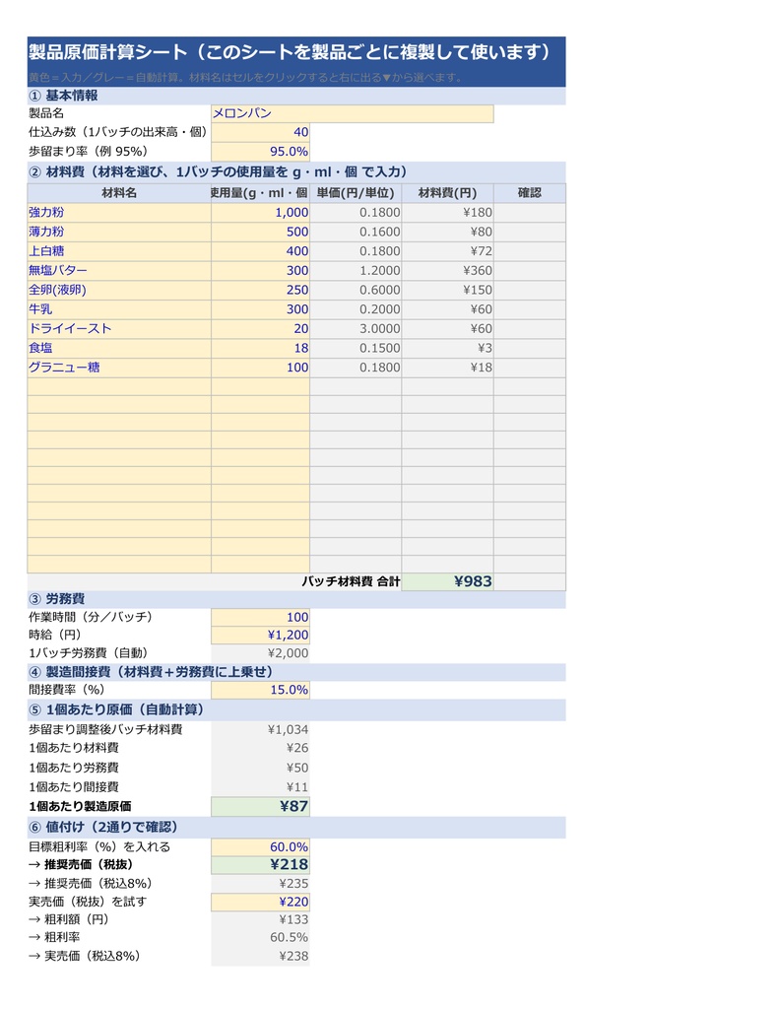Select the hourly wage cell ¥1,200
The height and width of the screenshot is (1009, 779).
[261, 636]
